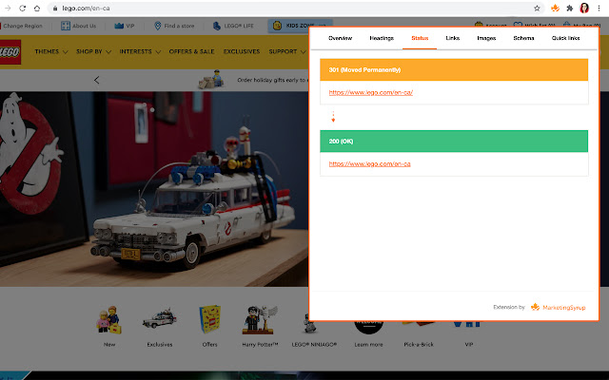Screen dimensions: 609x380
Task: Switch to the Links tab
Action: [453, 38]
